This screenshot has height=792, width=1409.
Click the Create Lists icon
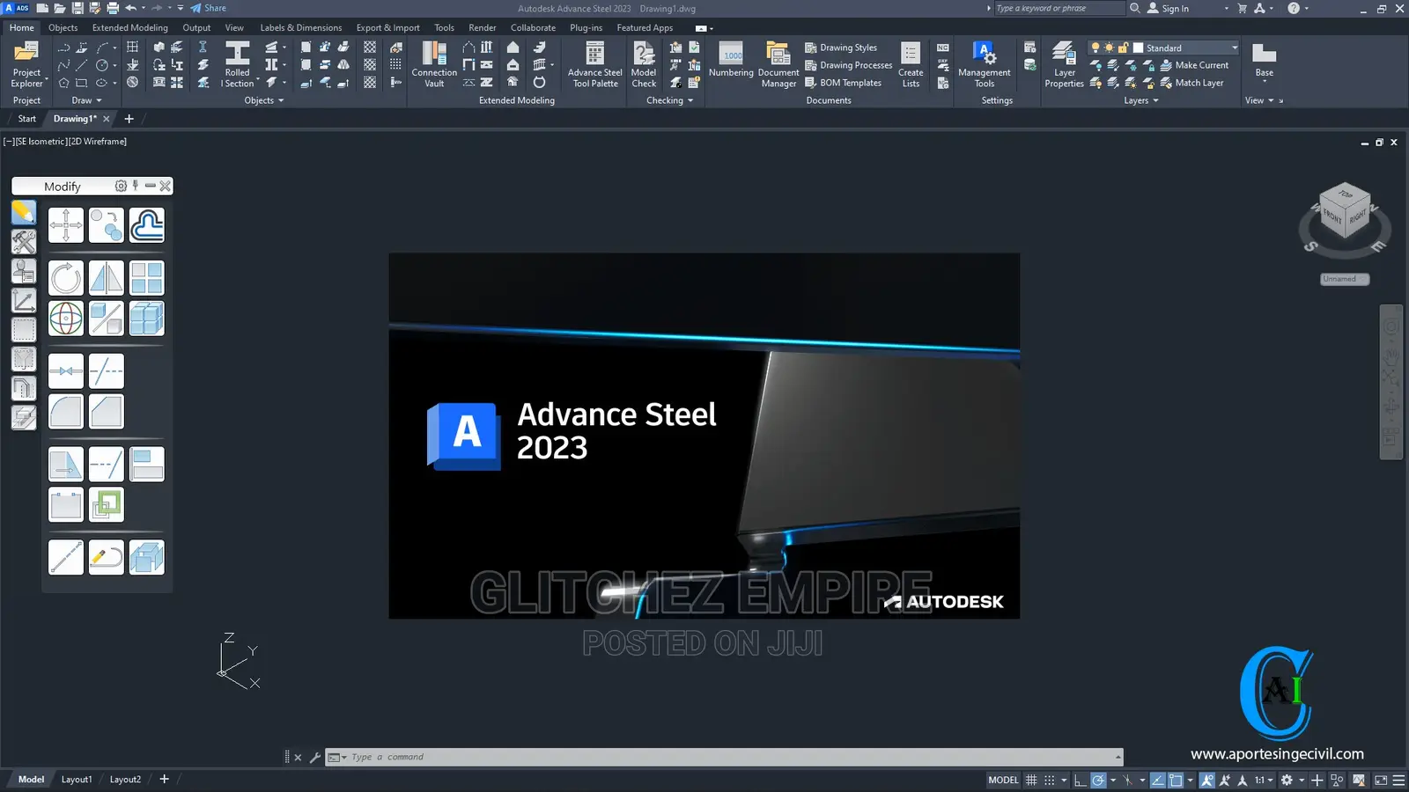(x=911, y=64)
